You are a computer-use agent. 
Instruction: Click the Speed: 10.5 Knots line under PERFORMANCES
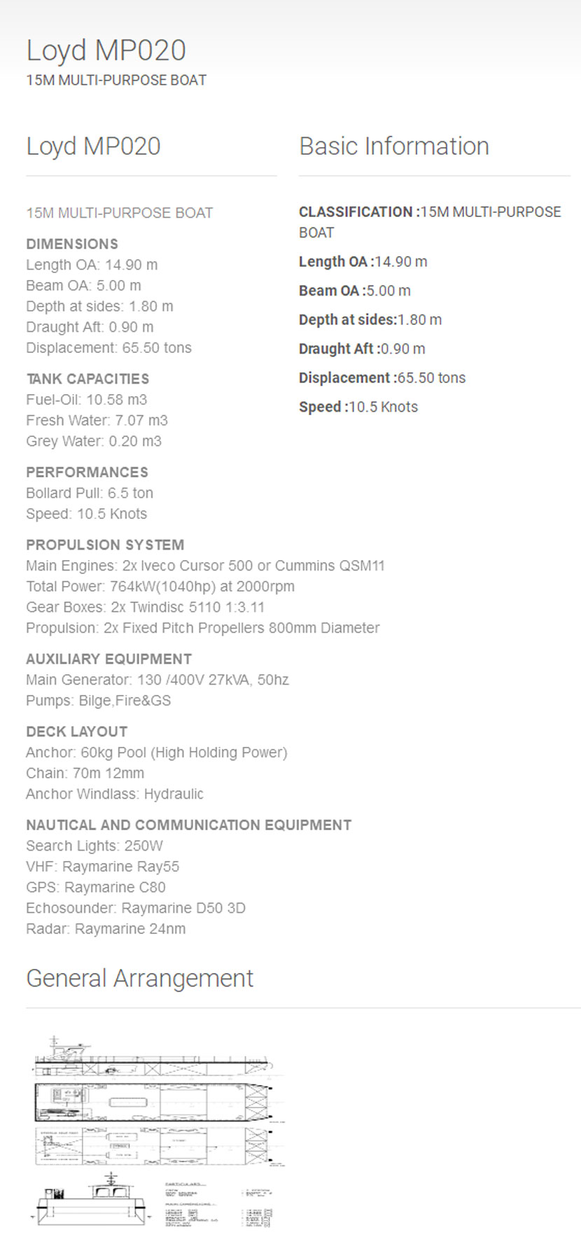86,514
